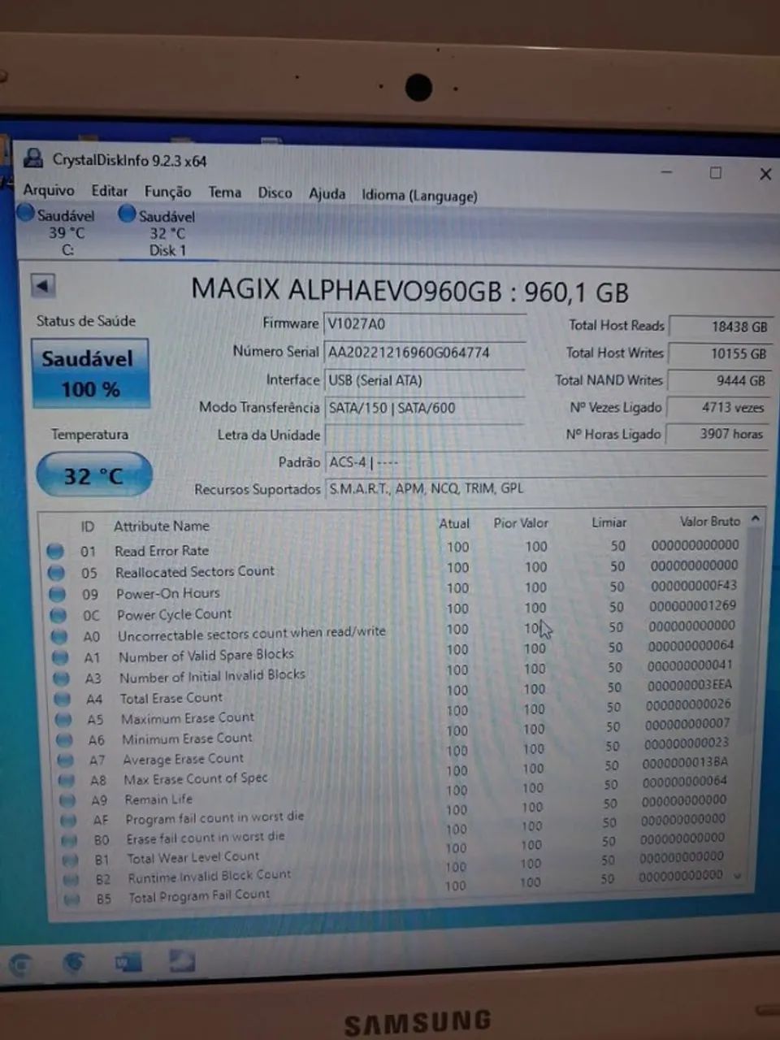780x1040 pixels.
Task: Click status circle for Number of Valid Spare Blocks
Action: 60,656
